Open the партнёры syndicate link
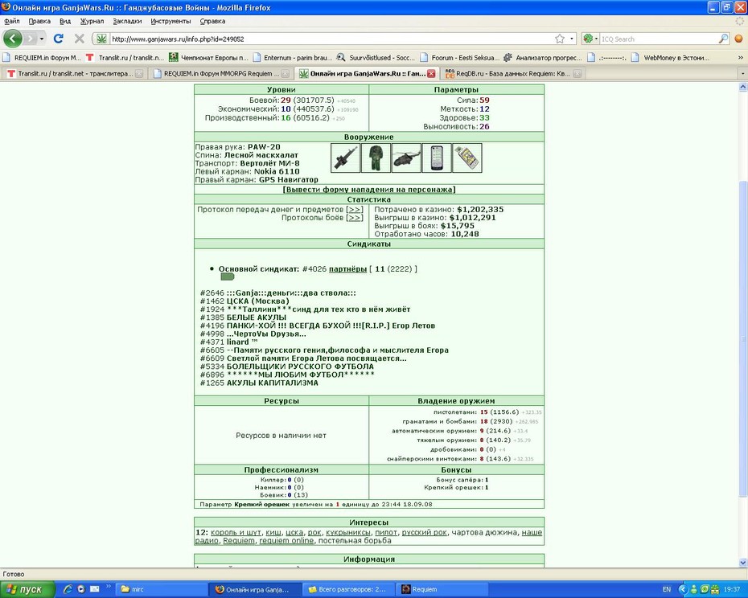The width and height of the screenshot is (748, 598). [x=347, y=269]
